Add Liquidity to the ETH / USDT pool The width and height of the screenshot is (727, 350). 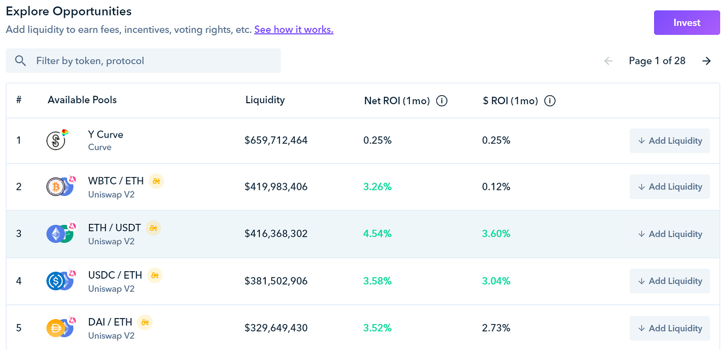pyautogui.click(x=670, y=234)
